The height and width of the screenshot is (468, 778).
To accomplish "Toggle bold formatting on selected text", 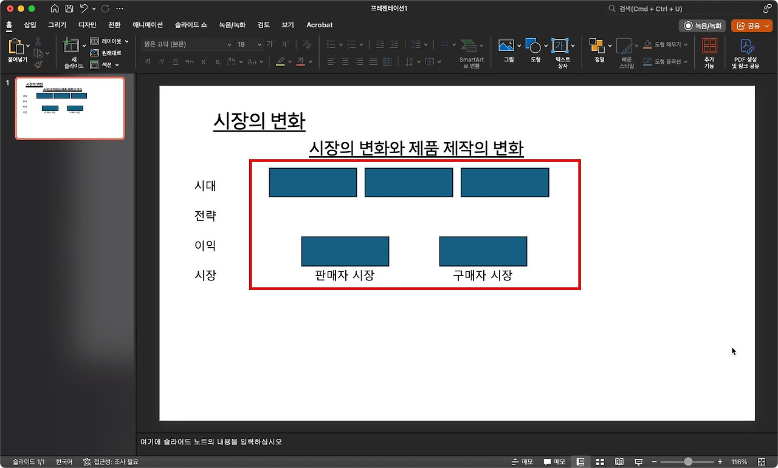I will [x=148, y=61].
